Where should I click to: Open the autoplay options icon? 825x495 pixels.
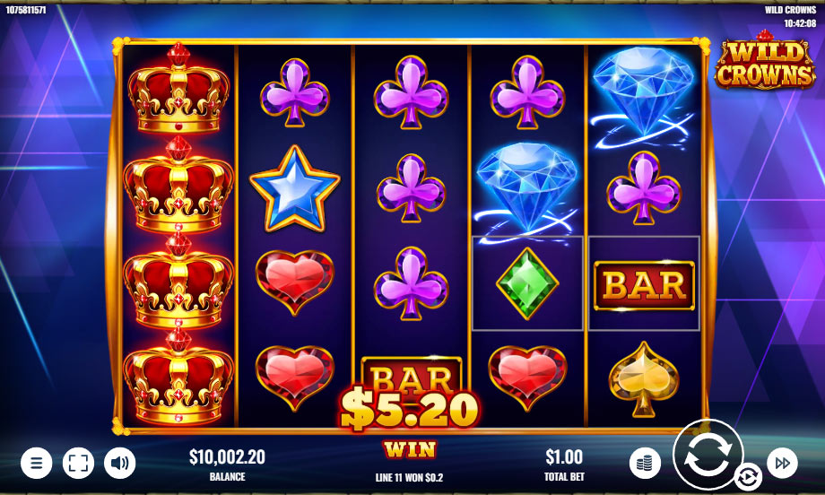pyautogui.click(x=748, y=477)
